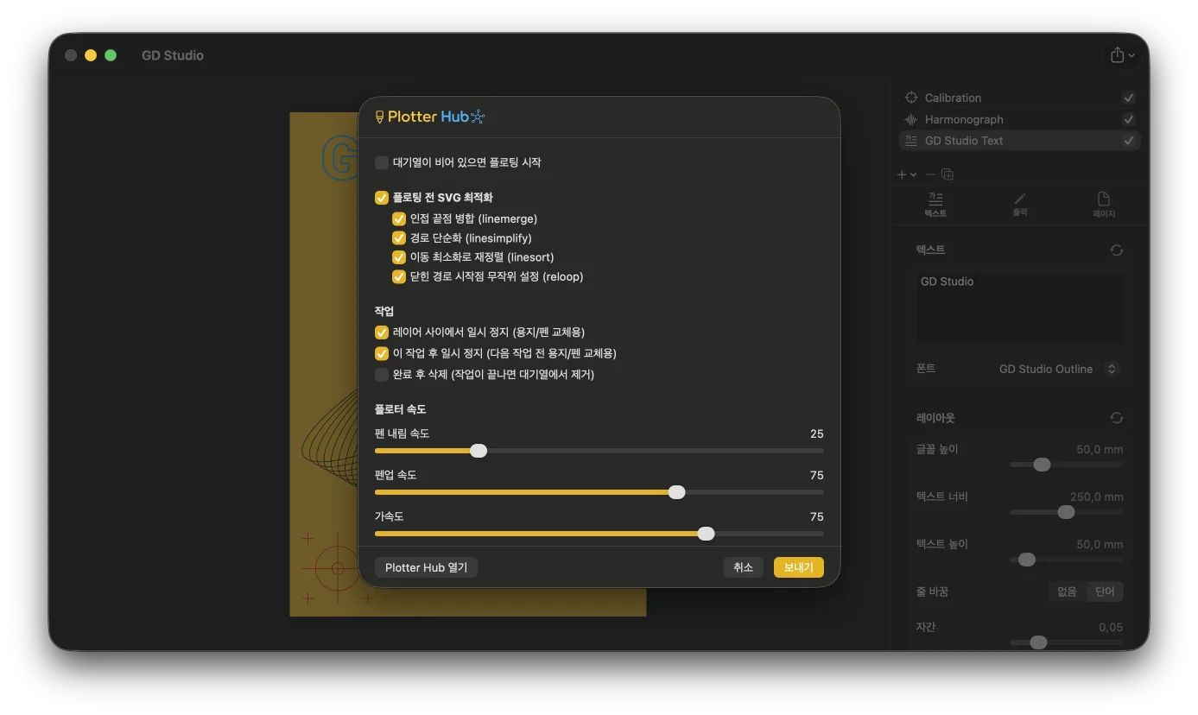This screenshot has height=715, width=1198.
Task: Adjust the 텍스트 너비 slider
Action: pos(1067,512)
